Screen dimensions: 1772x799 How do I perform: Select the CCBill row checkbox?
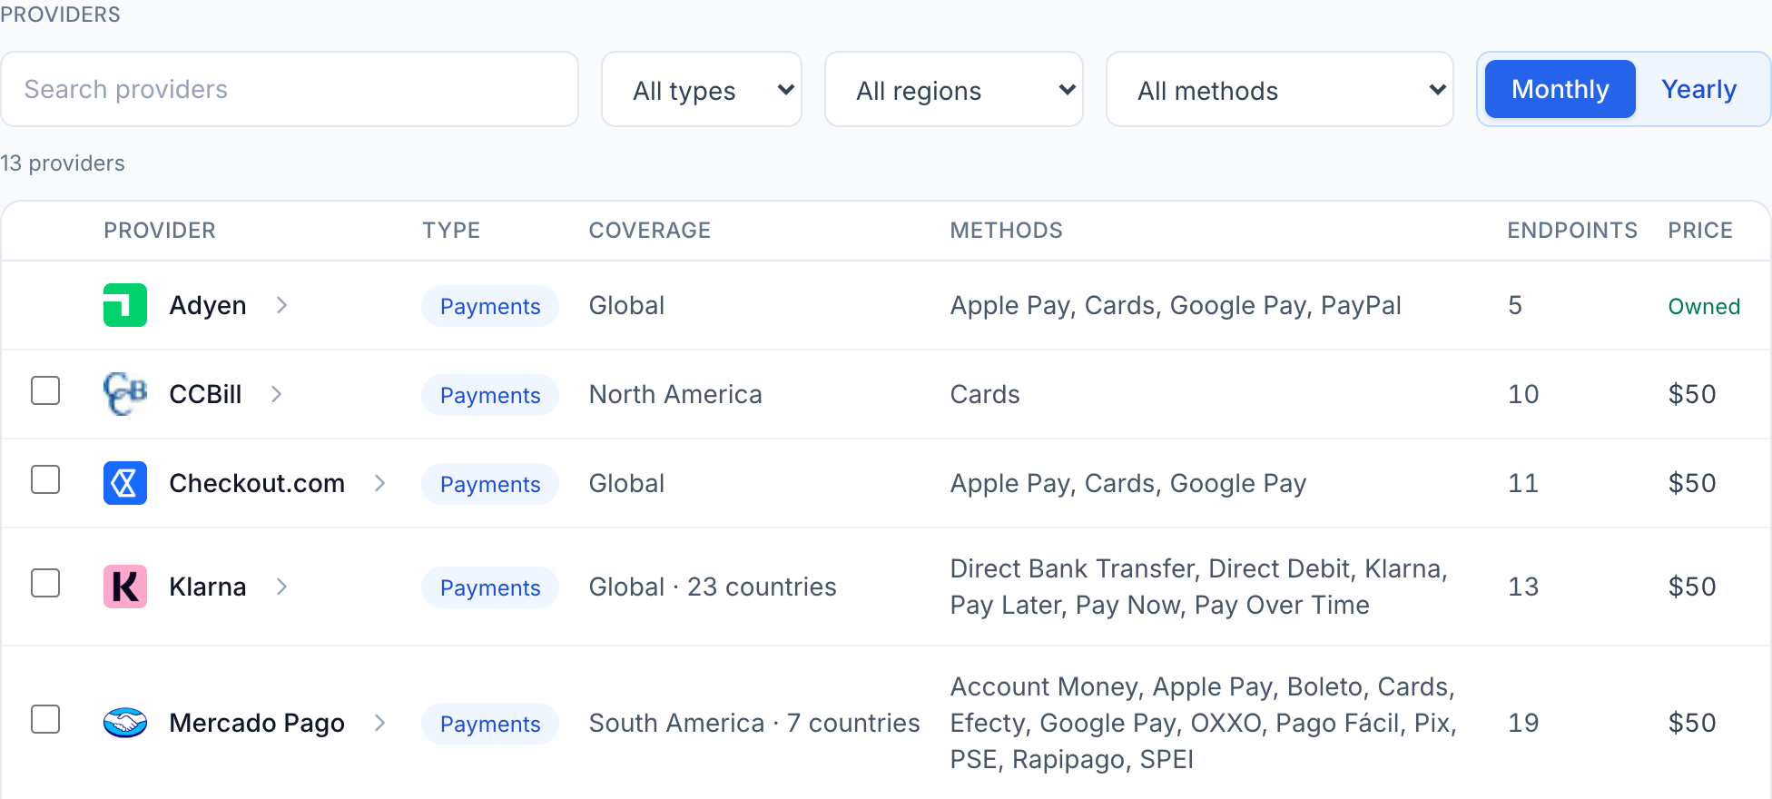[x=45, y=391]
